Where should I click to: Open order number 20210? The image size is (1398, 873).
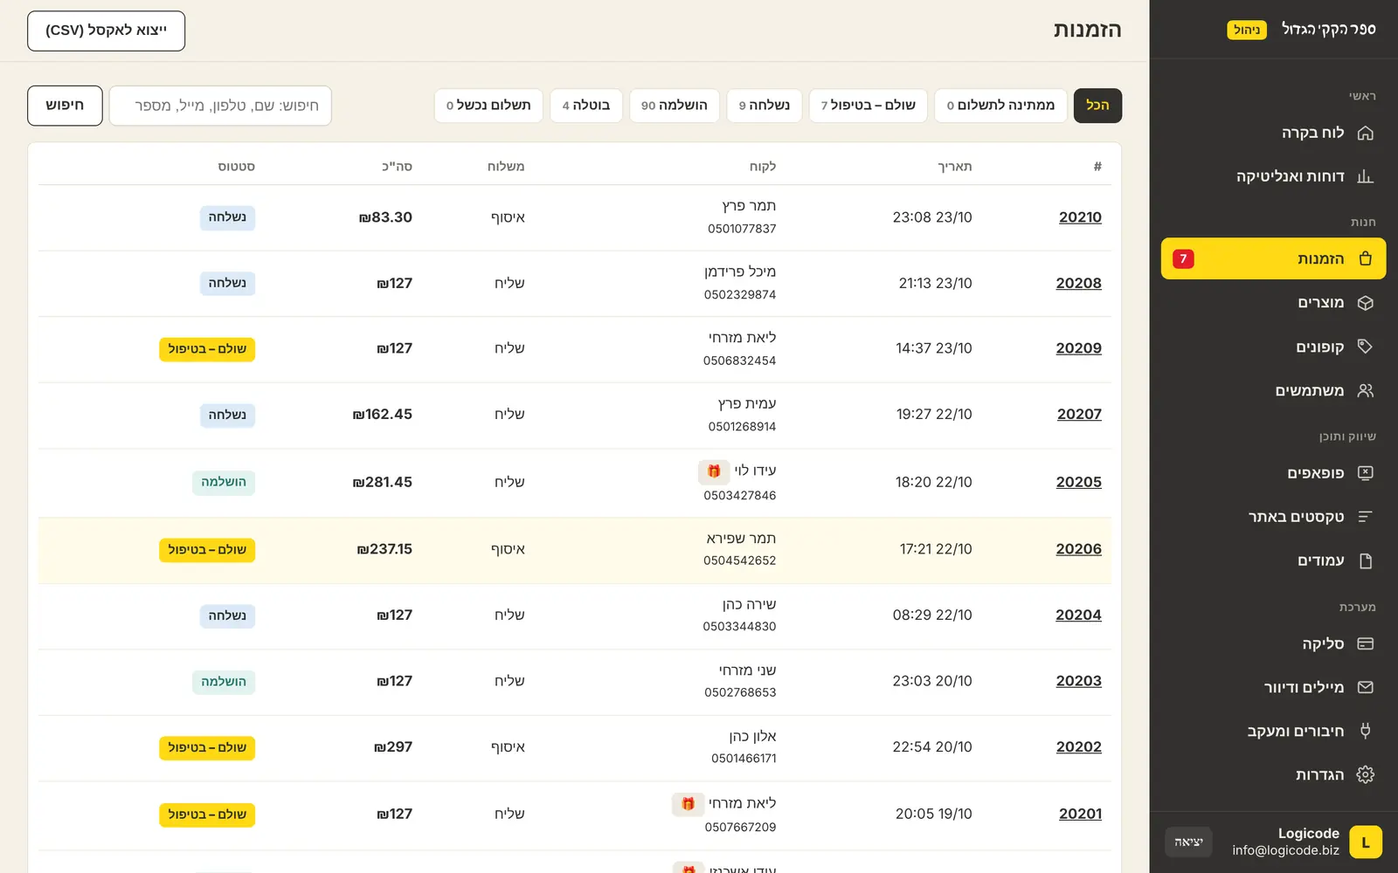tap(1080, 217)
